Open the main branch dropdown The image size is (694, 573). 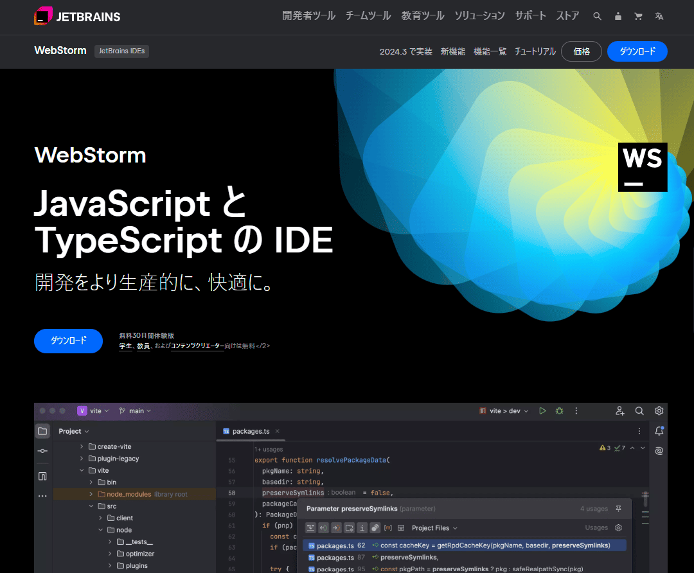click(135, 410)
